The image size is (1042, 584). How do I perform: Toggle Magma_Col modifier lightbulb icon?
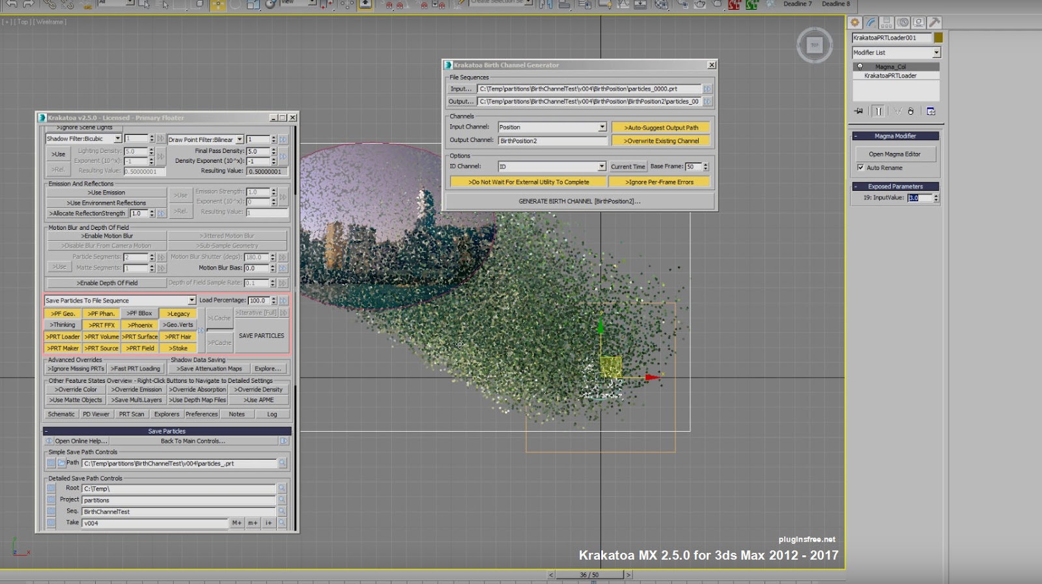860,66
